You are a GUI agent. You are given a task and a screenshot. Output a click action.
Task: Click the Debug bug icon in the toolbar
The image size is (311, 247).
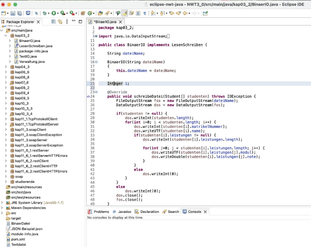pyautogui.click(x=44, y=13)
